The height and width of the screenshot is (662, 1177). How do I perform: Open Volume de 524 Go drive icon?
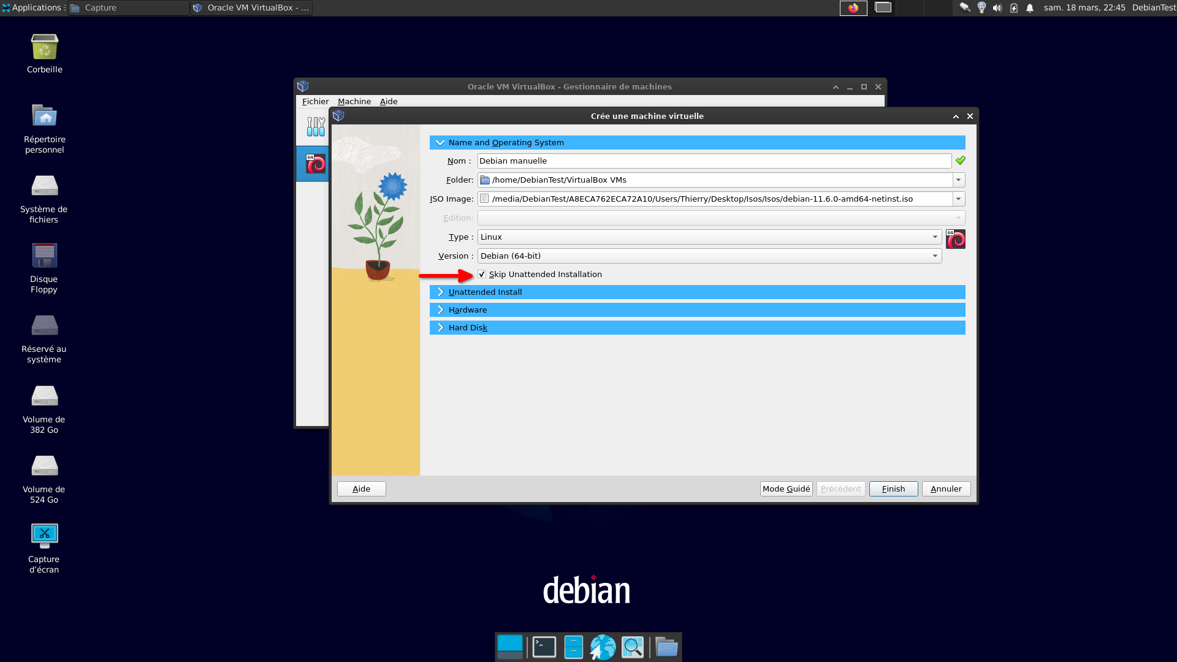tap(45, 465)
